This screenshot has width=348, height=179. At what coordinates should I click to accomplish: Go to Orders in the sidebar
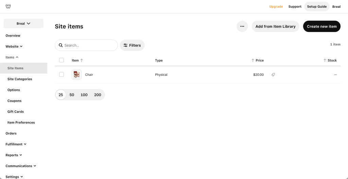11,133
